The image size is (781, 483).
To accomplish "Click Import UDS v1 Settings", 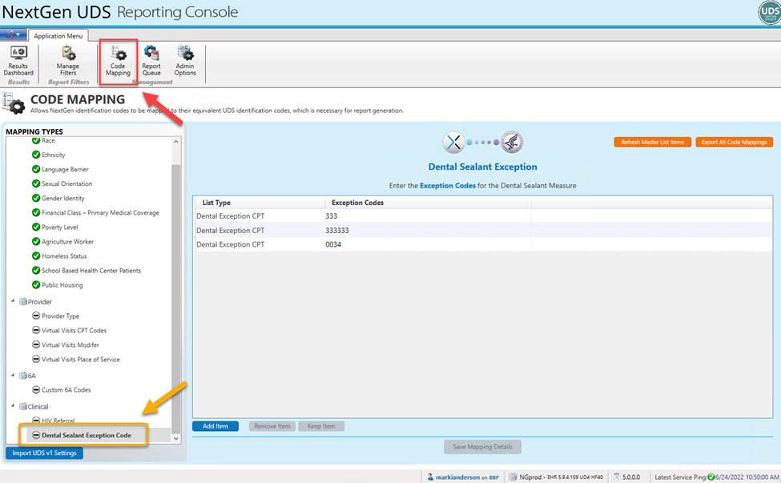I will [x=44, y=453].
